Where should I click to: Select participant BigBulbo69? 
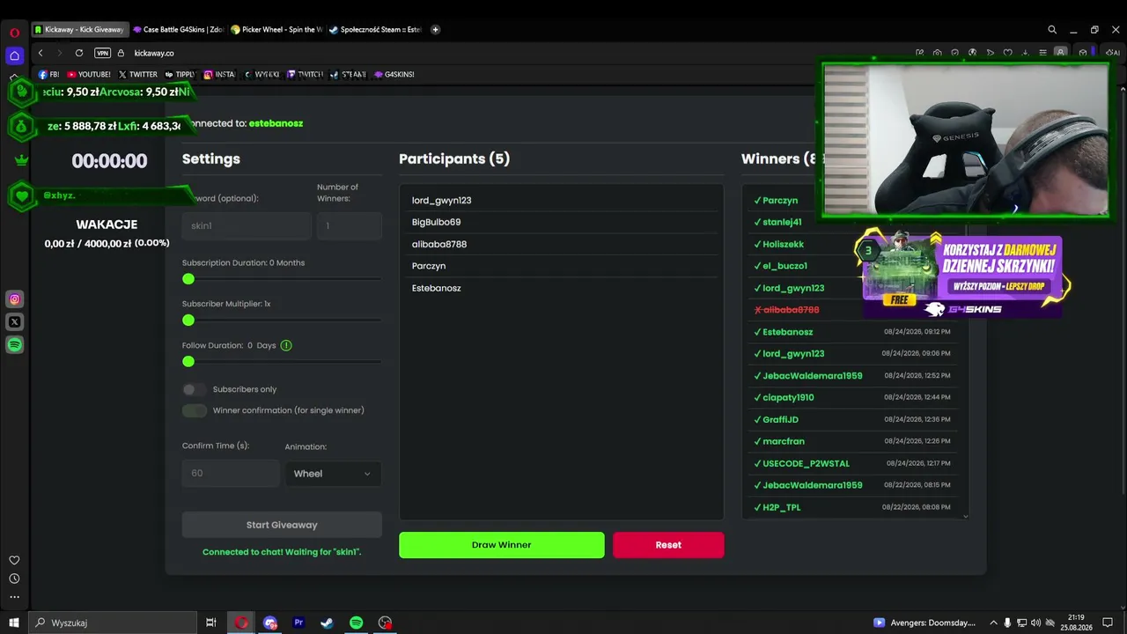436,222
